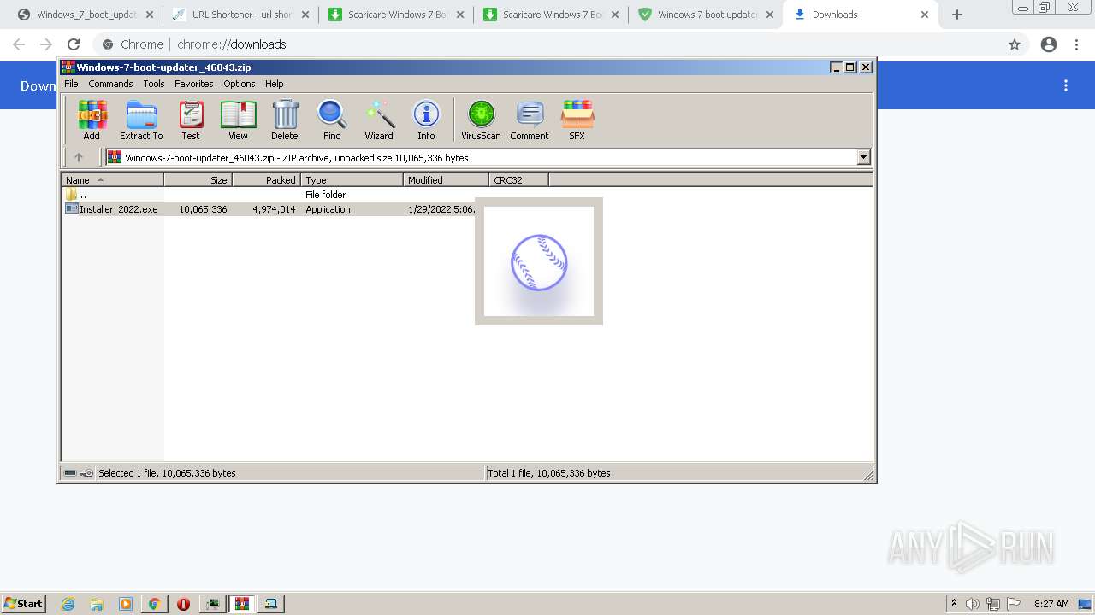
Task: Start VirusScan on the archive
Action: tap(481, 120)
